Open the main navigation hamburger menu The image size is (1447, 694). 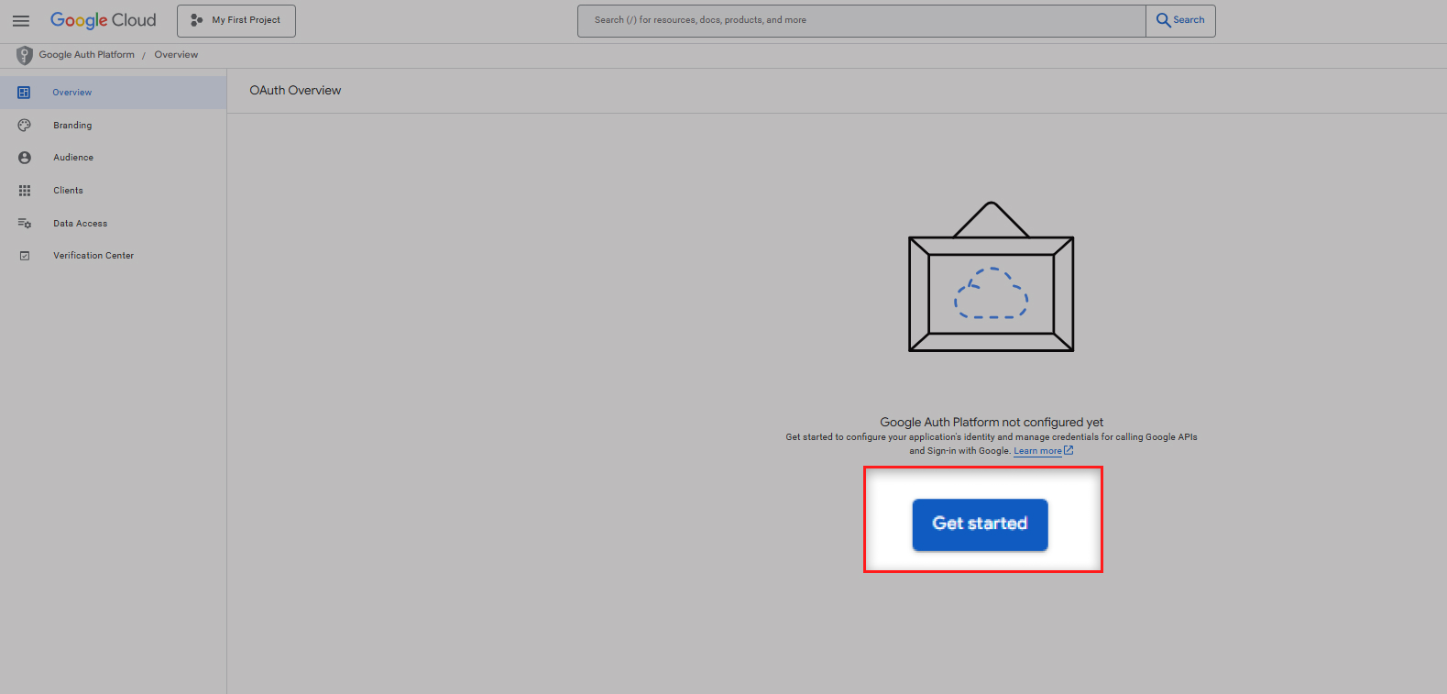click(x=21, y=20)
